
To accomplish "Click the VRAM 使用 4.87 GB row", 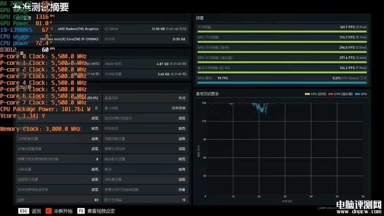I will pyautogui.click(x=145, y=64).
